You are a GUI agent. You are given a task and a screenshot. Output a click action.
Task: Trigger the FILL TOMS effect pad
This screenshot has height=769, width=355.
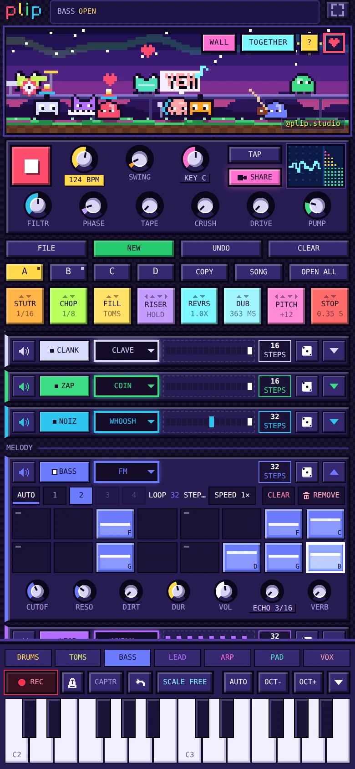[112, 306]
